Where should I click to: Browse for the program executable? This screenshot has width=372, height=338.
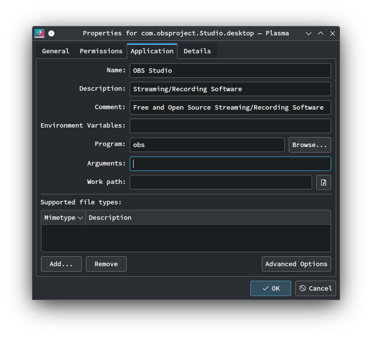310,145
